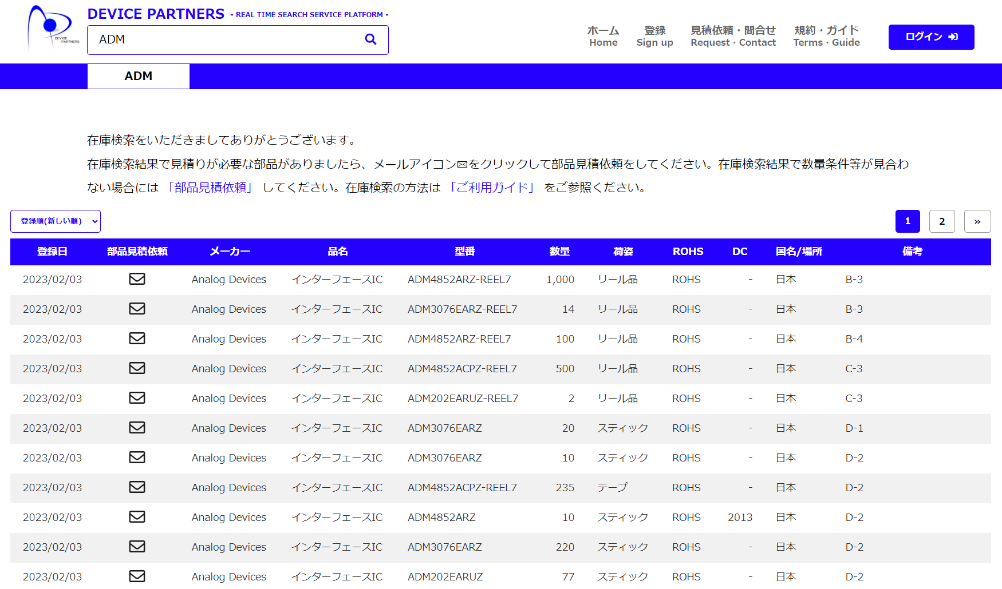Click part number ADM202EARUZ-REEL7
Screen dimensions: 1002x589
coord(463,399)
